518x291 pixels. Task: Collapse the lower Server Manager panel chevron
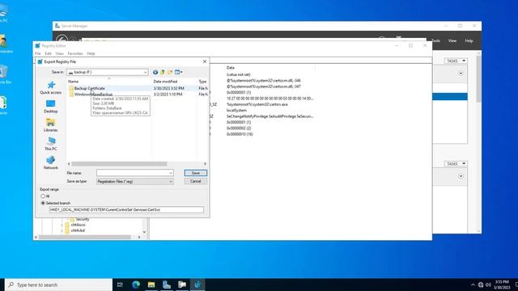tap(461, 176)
